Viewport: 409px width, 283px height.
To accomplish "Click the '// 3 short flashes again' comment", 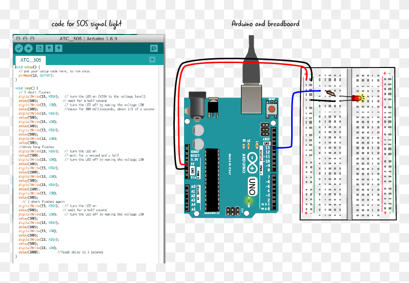I will tap(43, 201).
